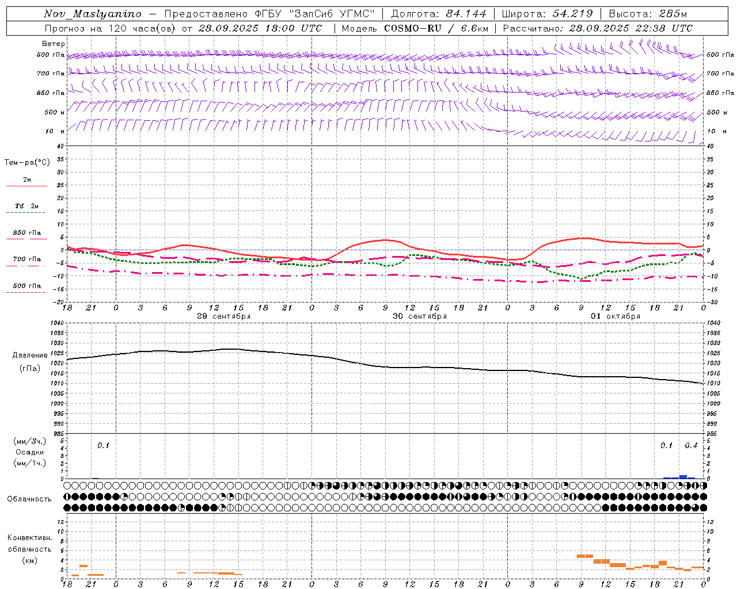Click the '(км)' unit label under convective cloudiness
This screenshot has height=589, width=737.
click(x=30, y=560)
